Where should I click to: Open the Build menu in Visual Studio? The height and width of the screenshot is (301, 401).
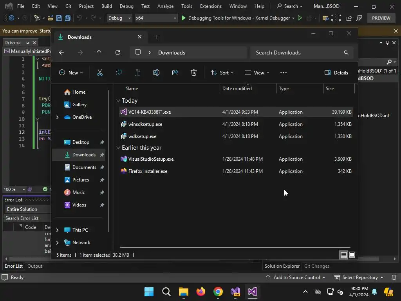pos(107,6)
